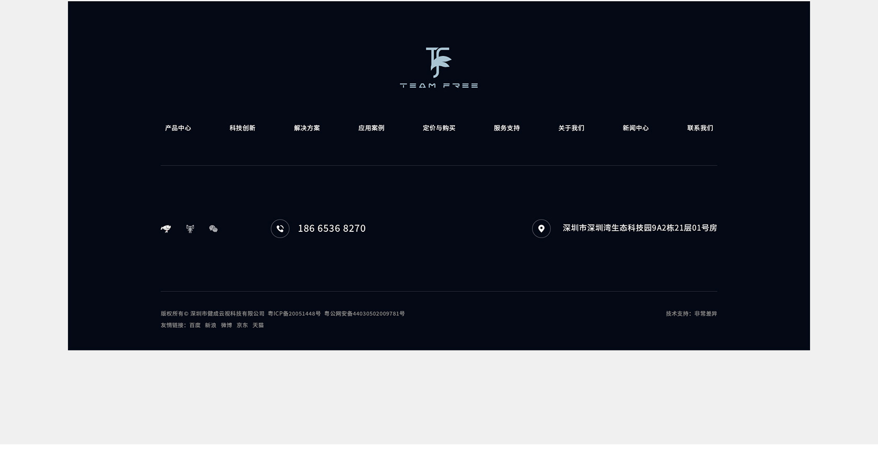Go to 联系我们 page
Image resolution: width=878 pixels, height=460 pixels.
click(x=700, y=128)
